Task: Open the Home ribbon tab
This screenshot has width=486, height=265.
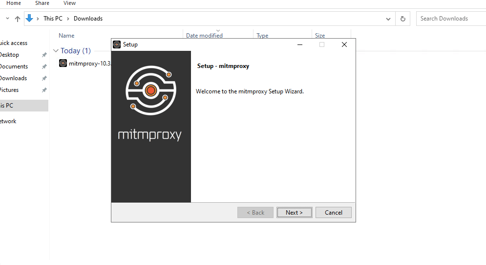Action: pyautogui.click(x=14, y=3)
